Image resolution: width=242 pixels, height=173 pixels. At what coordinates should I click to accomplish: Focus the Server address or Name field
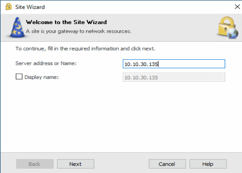click(x=174, y=64)
